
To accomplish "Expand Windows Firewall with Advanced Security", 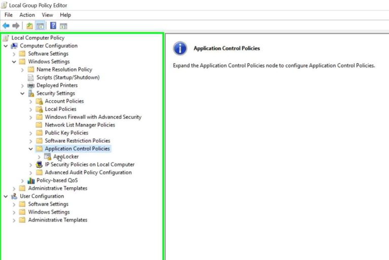I will tap(31, 117).
